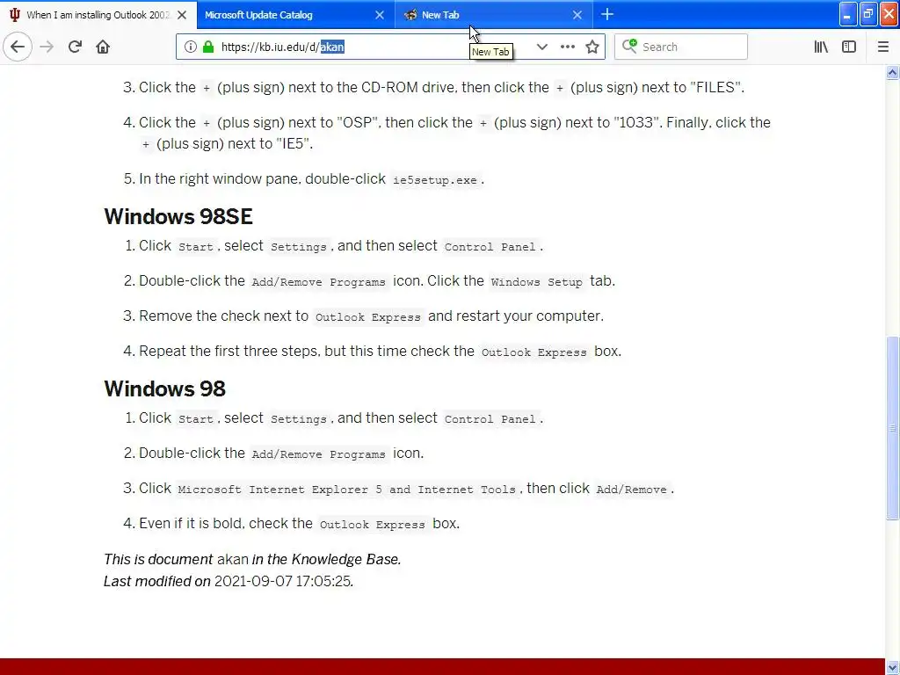Click document ID 'akan' in footer line
Viewport: 900px width, 675px height.
(x=232, y=559)
